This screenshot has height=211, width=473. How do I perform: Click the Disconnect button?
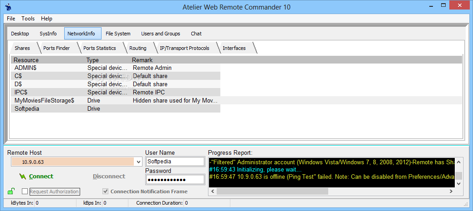coord(109,177)
